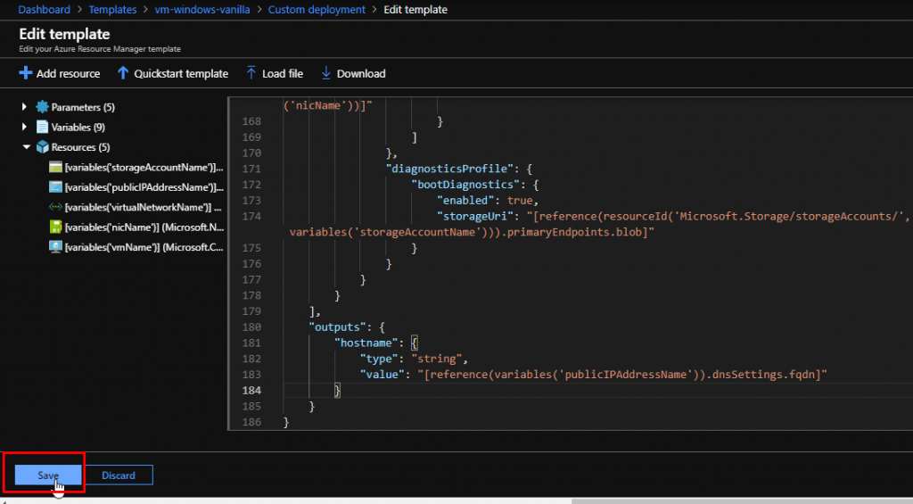This screenshot has height=504, width=913.
Task: Select the Variables (9) tree label
Action: [x=78, y=127]
